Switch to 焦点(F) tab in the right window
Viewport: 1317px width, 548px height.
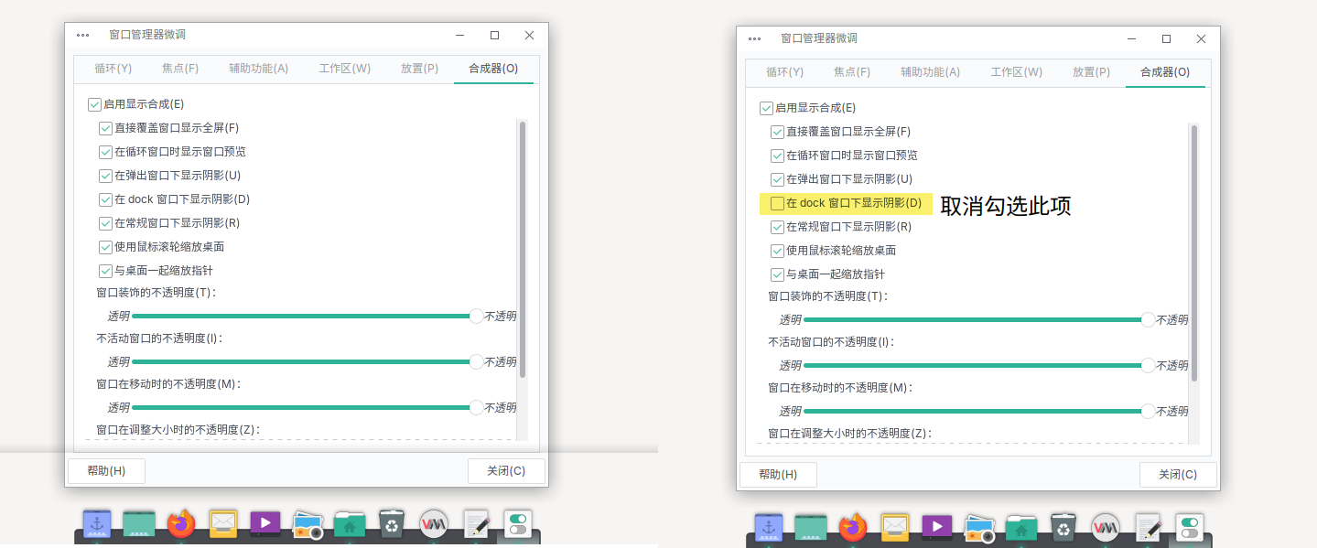coord(852,72)
